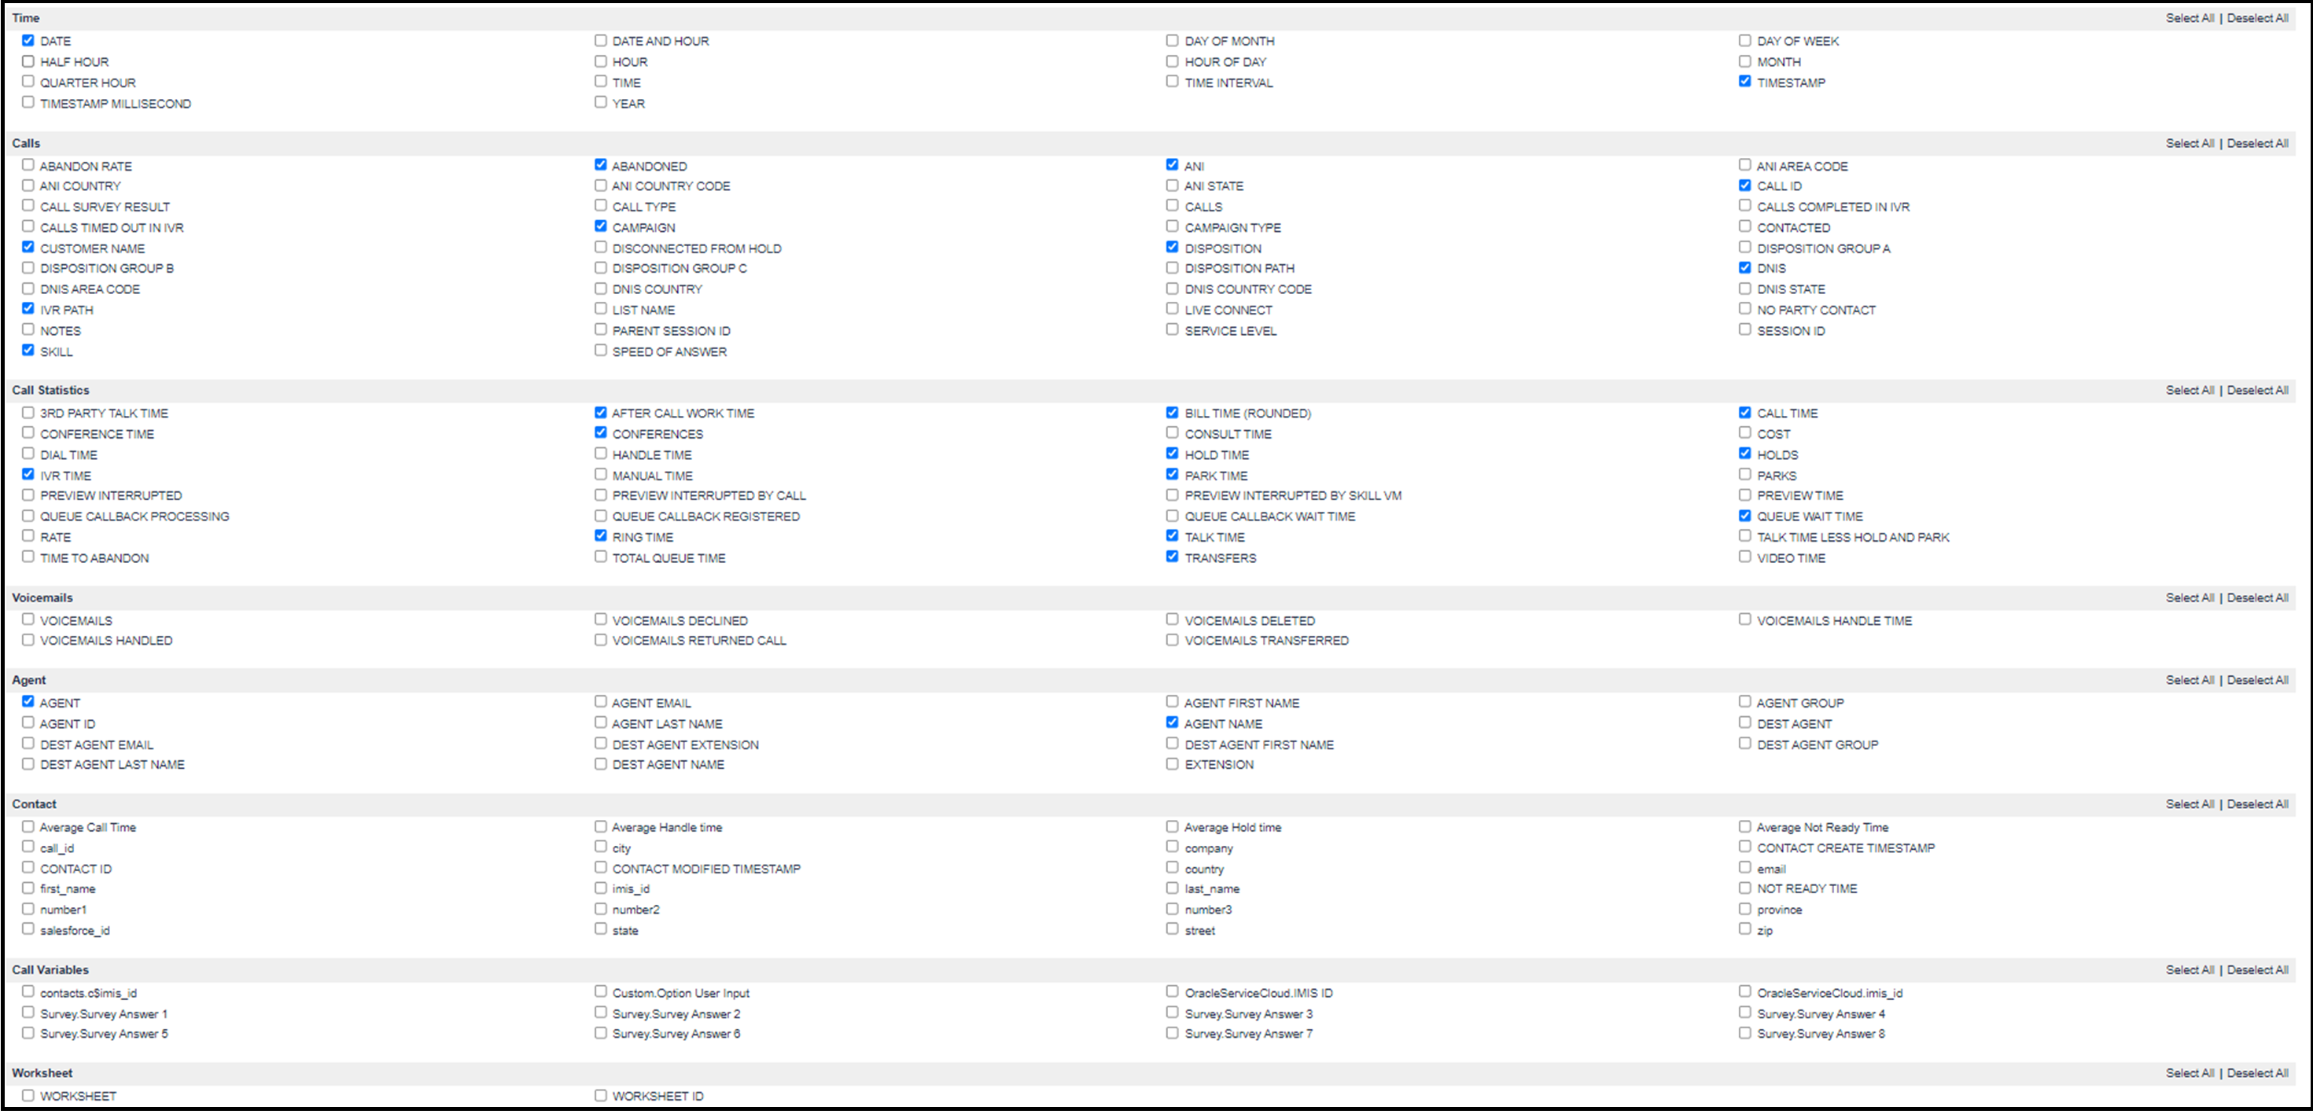Enable the WORKSHEET ID checkbox
The width and height of the screenshot is (2313, 1114).
600,1094
